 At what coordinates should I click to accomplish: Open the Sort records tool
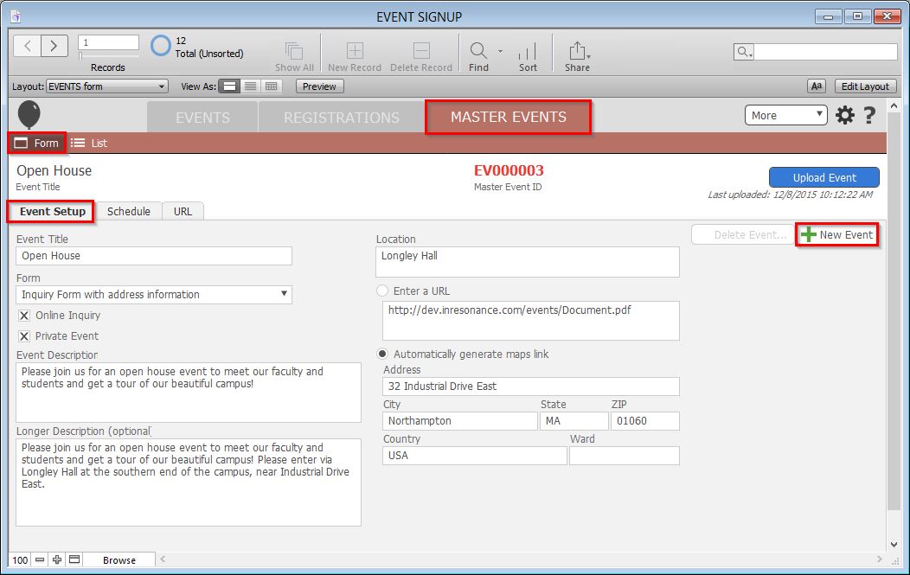click(x=528, y=52)
